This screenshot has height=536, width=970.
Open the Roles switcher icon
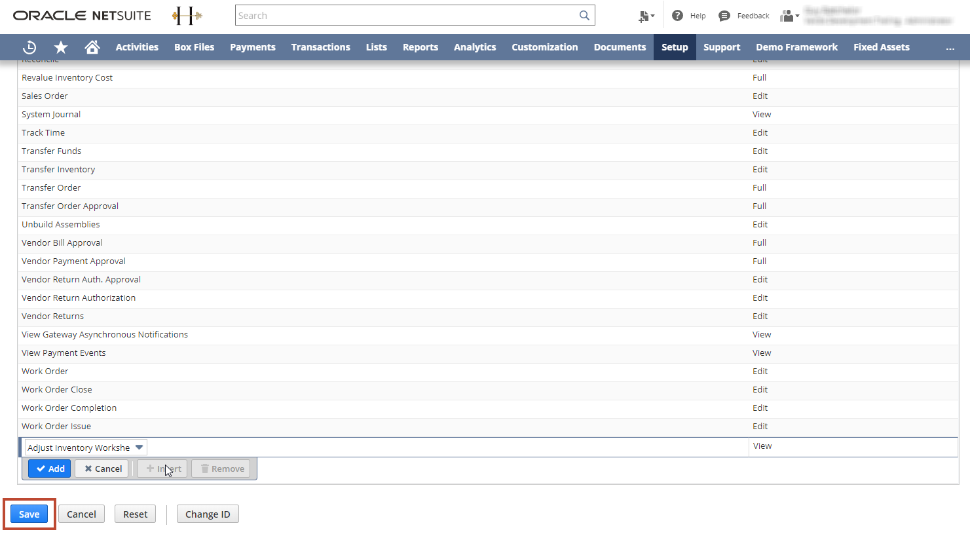tap(788, 15)
